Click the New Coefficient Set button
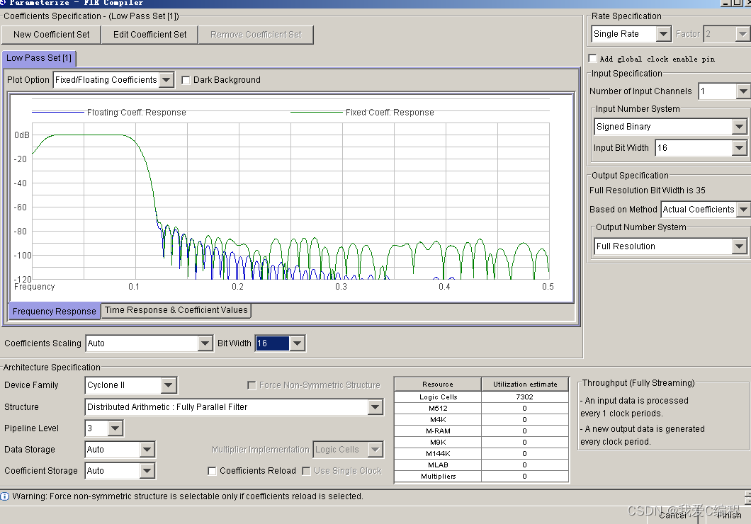The width and height of the screenshot is (751, 524). point(52,34)
